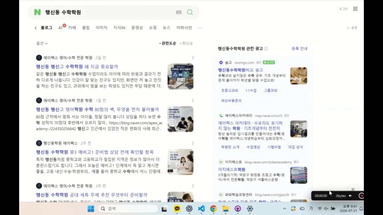
Task: Select the 지식iN tab
Action: tap(119, 28)
